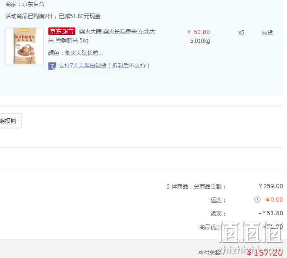The image size is (287, 258).
Task: Open the rice product thumbnail image
Action: [25, 46]
